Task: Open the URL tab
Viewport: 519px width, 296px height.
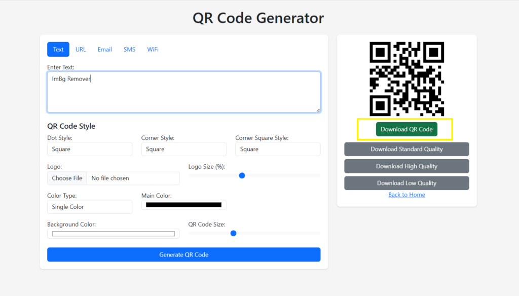Action: [81, 49]
